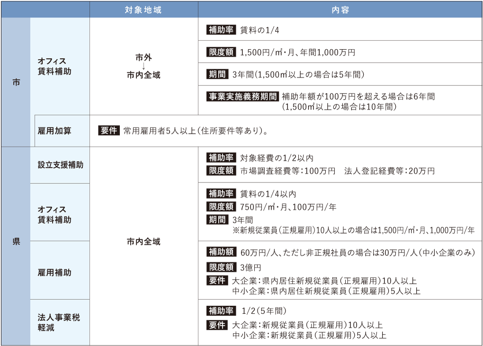Click the 要件 badge in 雇用加算 row
Viewport: 483px width, 346px height.
109,130
